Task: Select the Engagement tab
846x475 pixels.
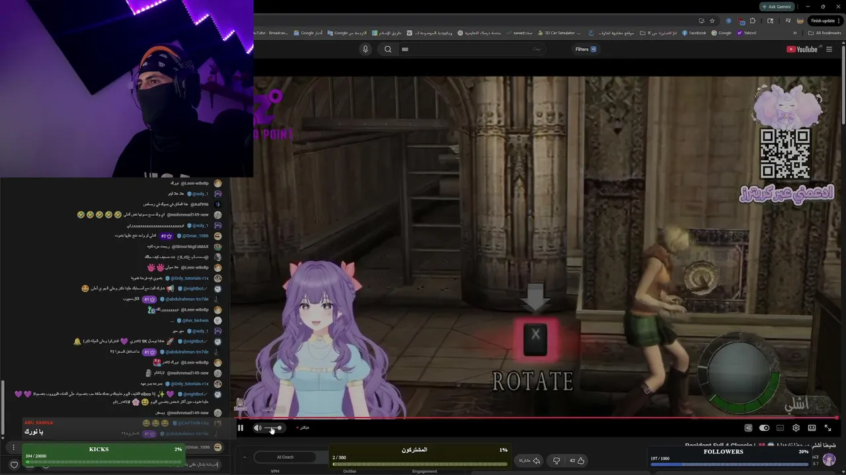Action: point(424,471)
